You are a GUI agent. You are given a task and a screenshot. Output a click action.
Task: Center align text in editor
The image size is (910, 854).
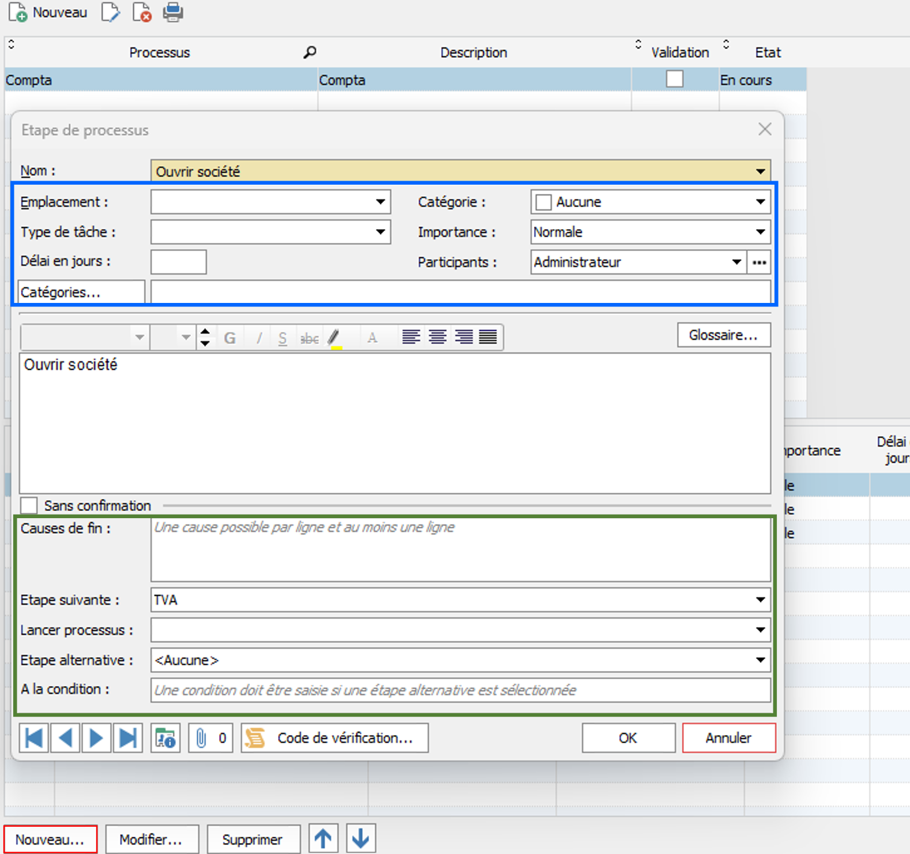pos(437,337)
